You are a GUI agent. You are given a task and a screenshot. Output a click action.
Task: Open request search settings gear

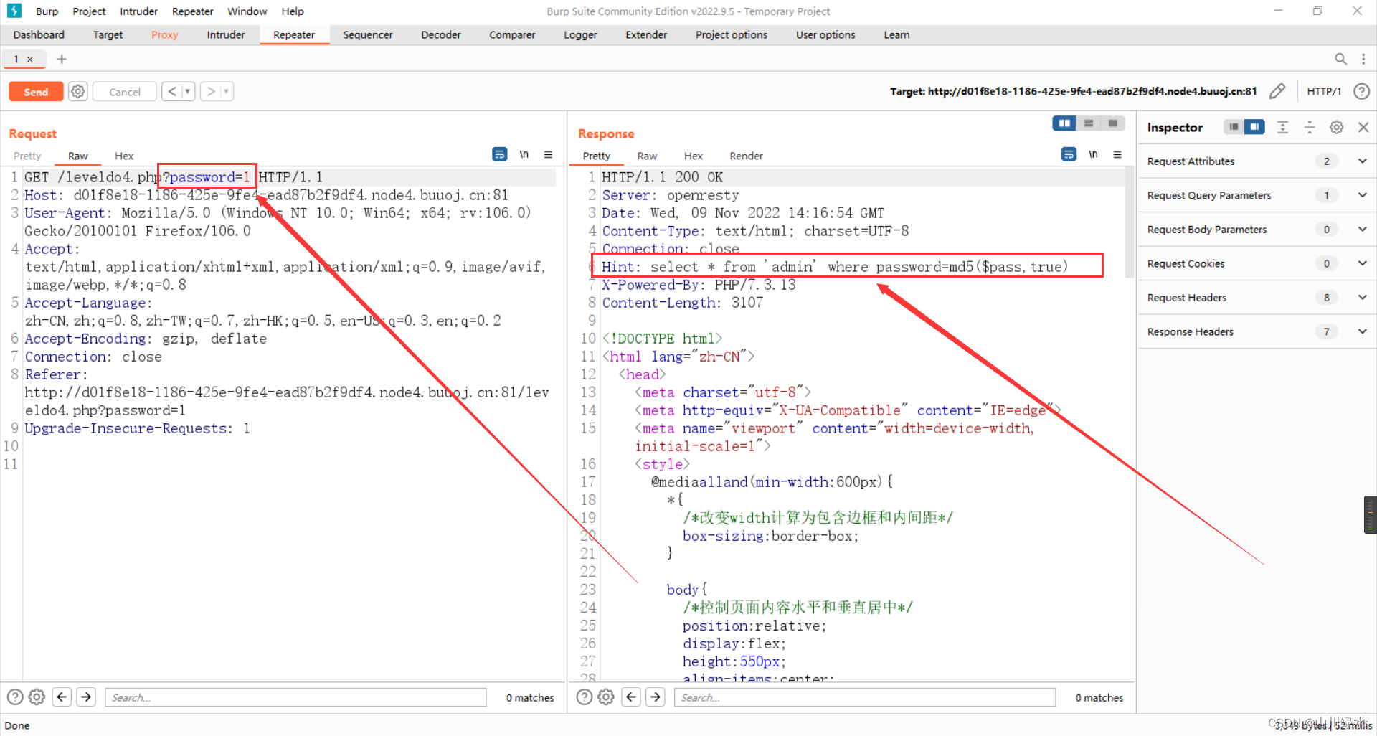(37, 697)
